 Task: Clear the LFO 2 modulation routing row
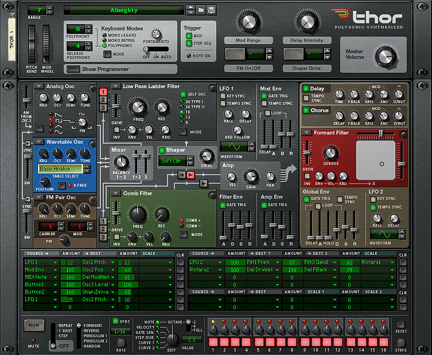point(403,262)
